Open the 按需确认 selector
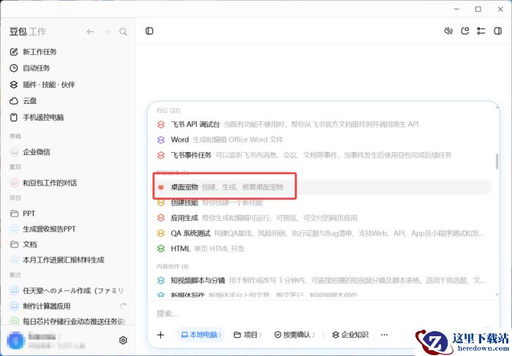 pos(295,335)
